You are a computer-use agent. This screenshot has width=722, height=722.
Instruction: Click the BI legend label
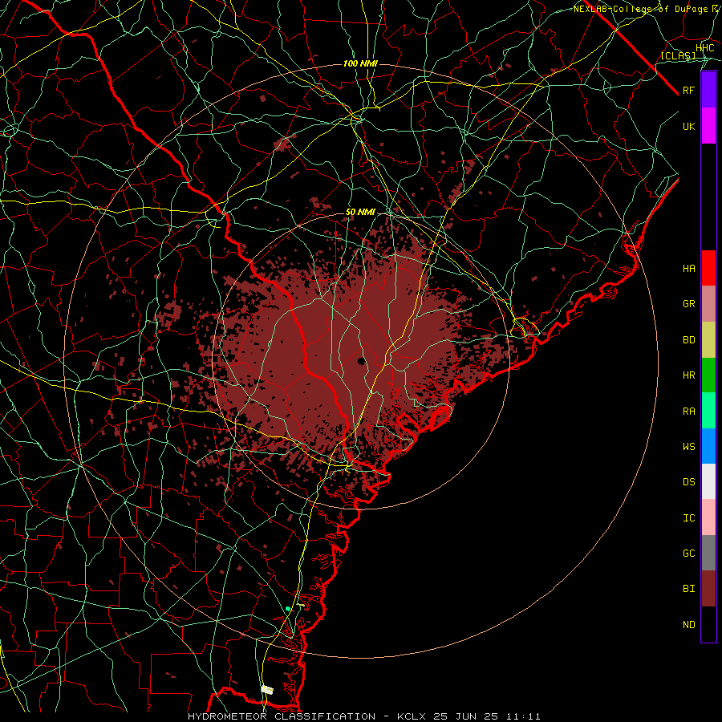point(689,589)
